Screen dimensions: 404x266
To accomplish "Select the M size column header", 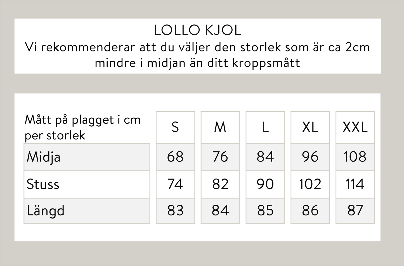I will (x=220, y=127).
